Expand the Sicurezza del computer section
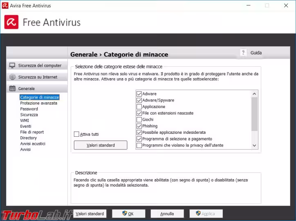This screenshot has width=296, height=221. click(39, 65)
